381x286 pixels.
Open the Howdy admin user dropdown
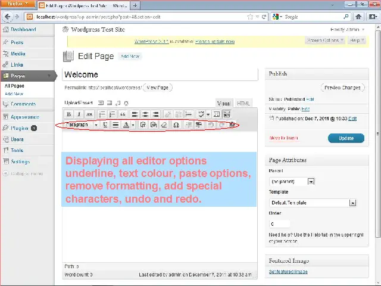click(x=348, y=30)
